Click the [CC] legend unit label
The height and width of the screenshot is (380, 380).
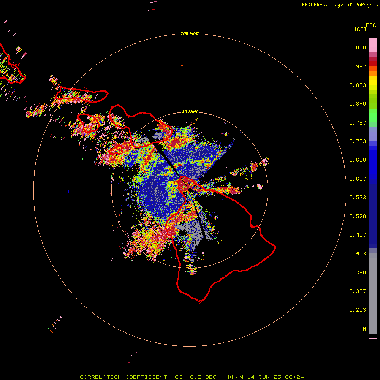(360, 29)
